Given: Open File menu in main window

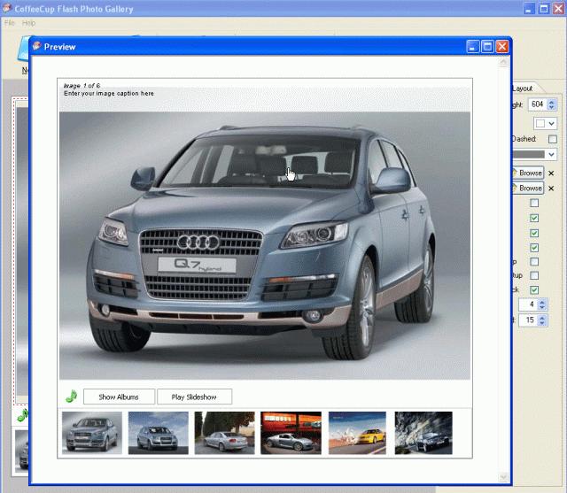Looking at the screenshot, I should tap(10, 23).
